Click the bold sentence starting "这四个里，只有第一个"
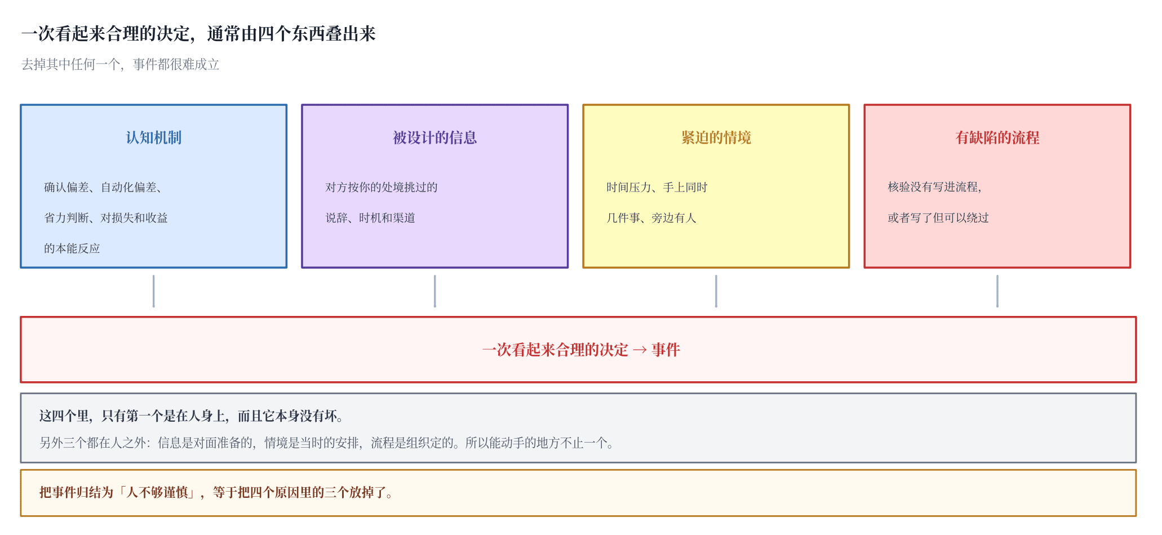This screenshot has width=1162, height=535. [192, 416]
